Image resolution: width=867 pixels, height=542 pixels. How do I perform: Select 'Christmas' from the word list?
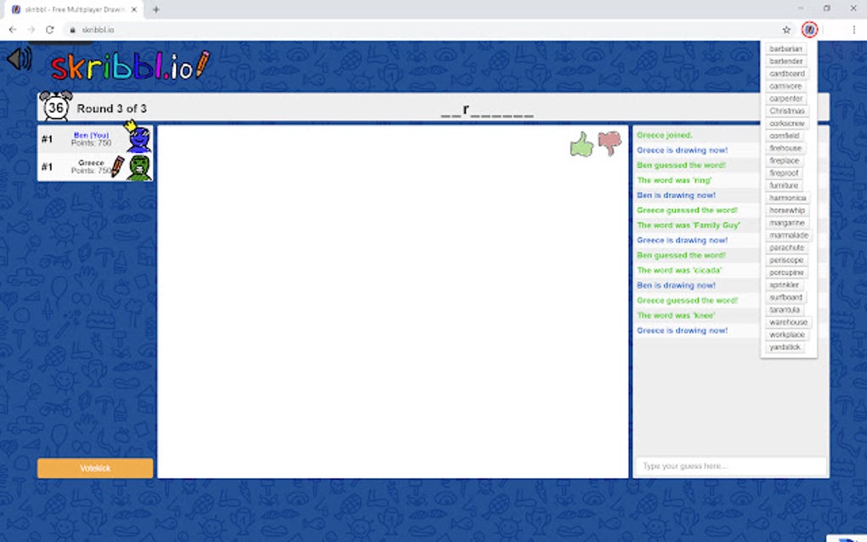point(786,110)
